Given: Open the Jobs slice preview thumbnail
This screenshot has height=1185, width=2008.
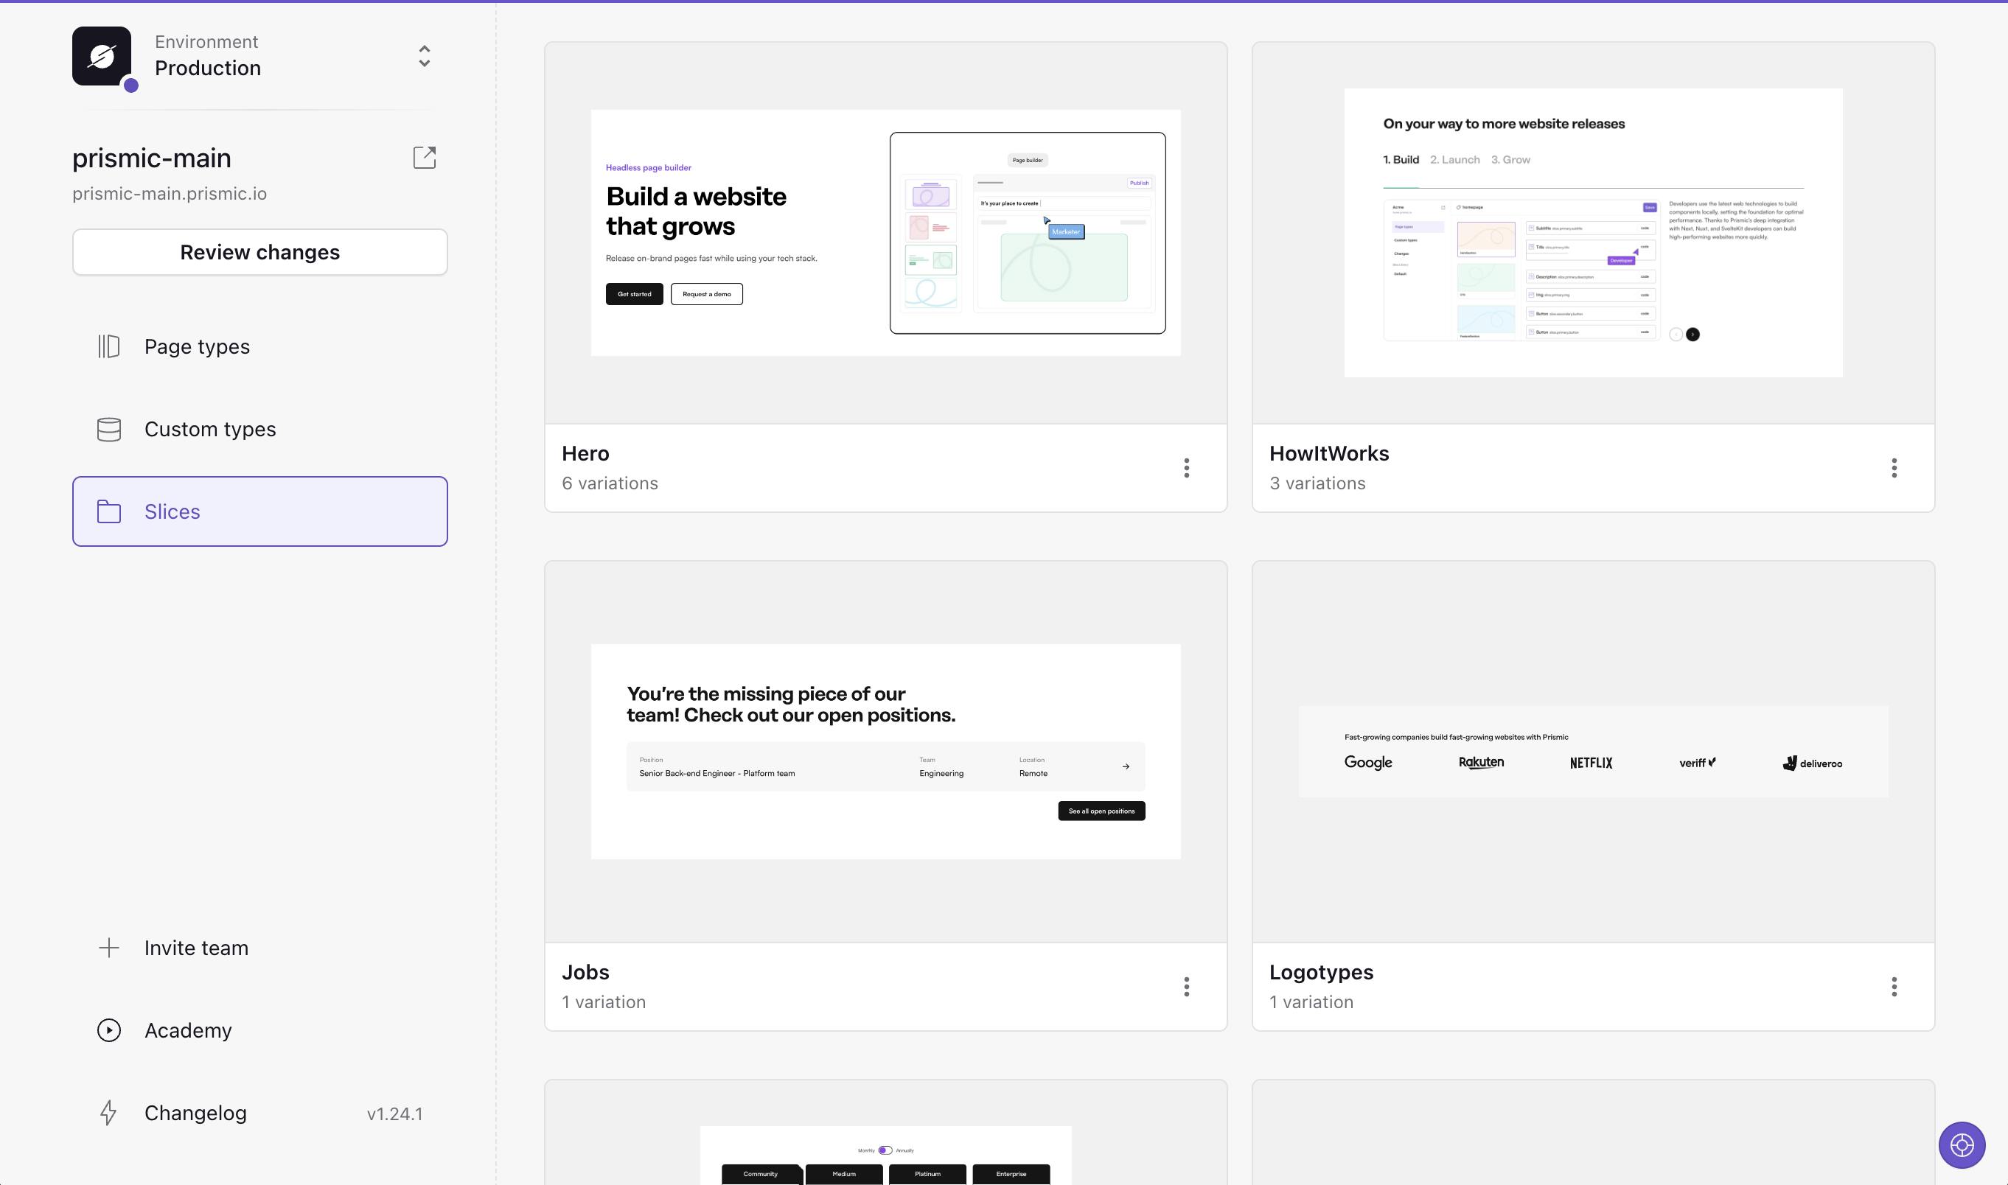Looking at the screenshot, I should (885, 752).
